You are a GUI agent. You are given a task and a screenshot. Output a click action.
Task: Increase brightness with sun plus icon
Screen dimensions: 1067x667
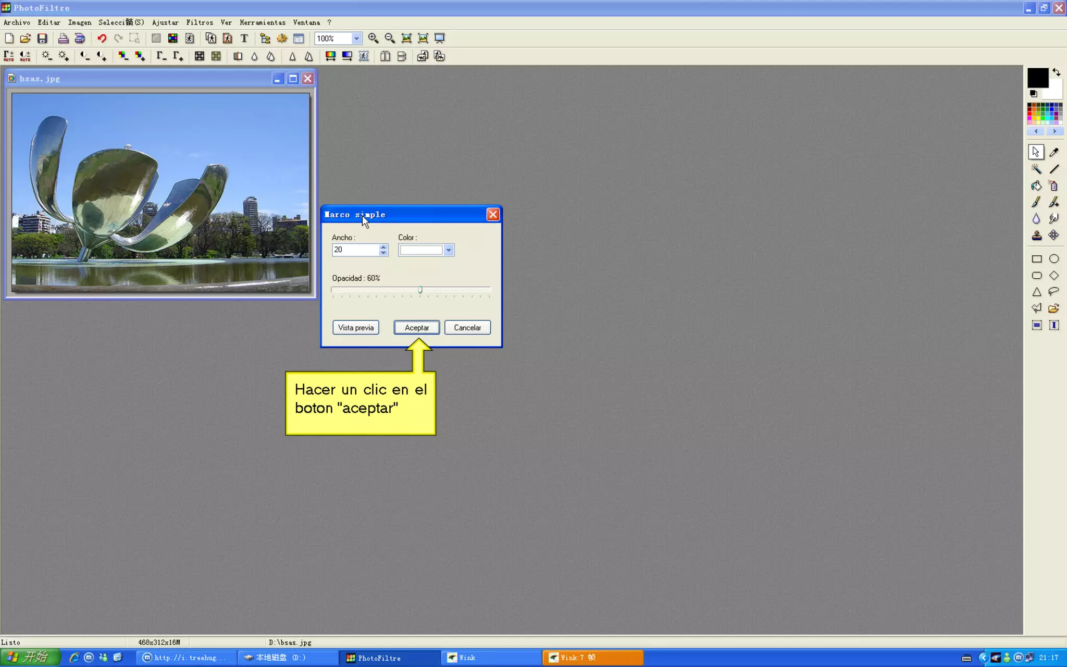pos(64,56)
